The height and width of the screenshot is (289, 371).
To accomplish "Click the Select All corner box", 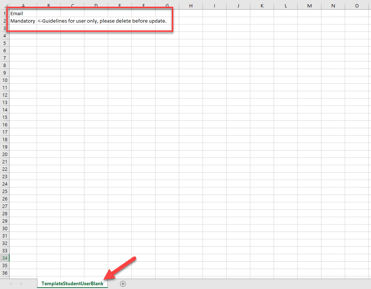I will [4, 6].
